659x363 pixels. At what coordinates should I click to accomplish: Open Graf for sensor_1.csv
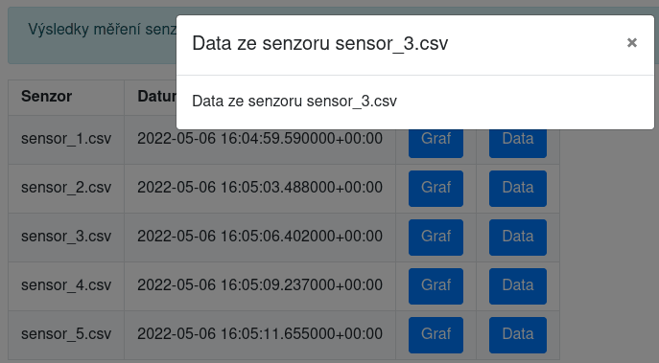point(435,143)
